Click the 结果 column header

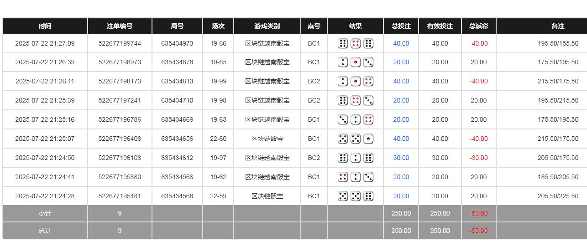coord(356,26)
